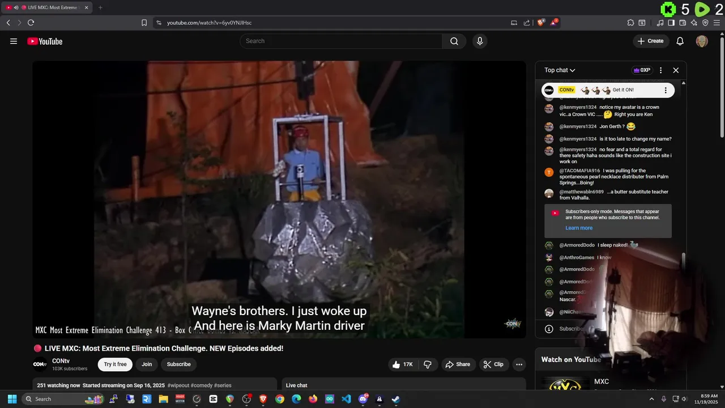
Task: Join the CONtv channel membership
Action: 147,364
